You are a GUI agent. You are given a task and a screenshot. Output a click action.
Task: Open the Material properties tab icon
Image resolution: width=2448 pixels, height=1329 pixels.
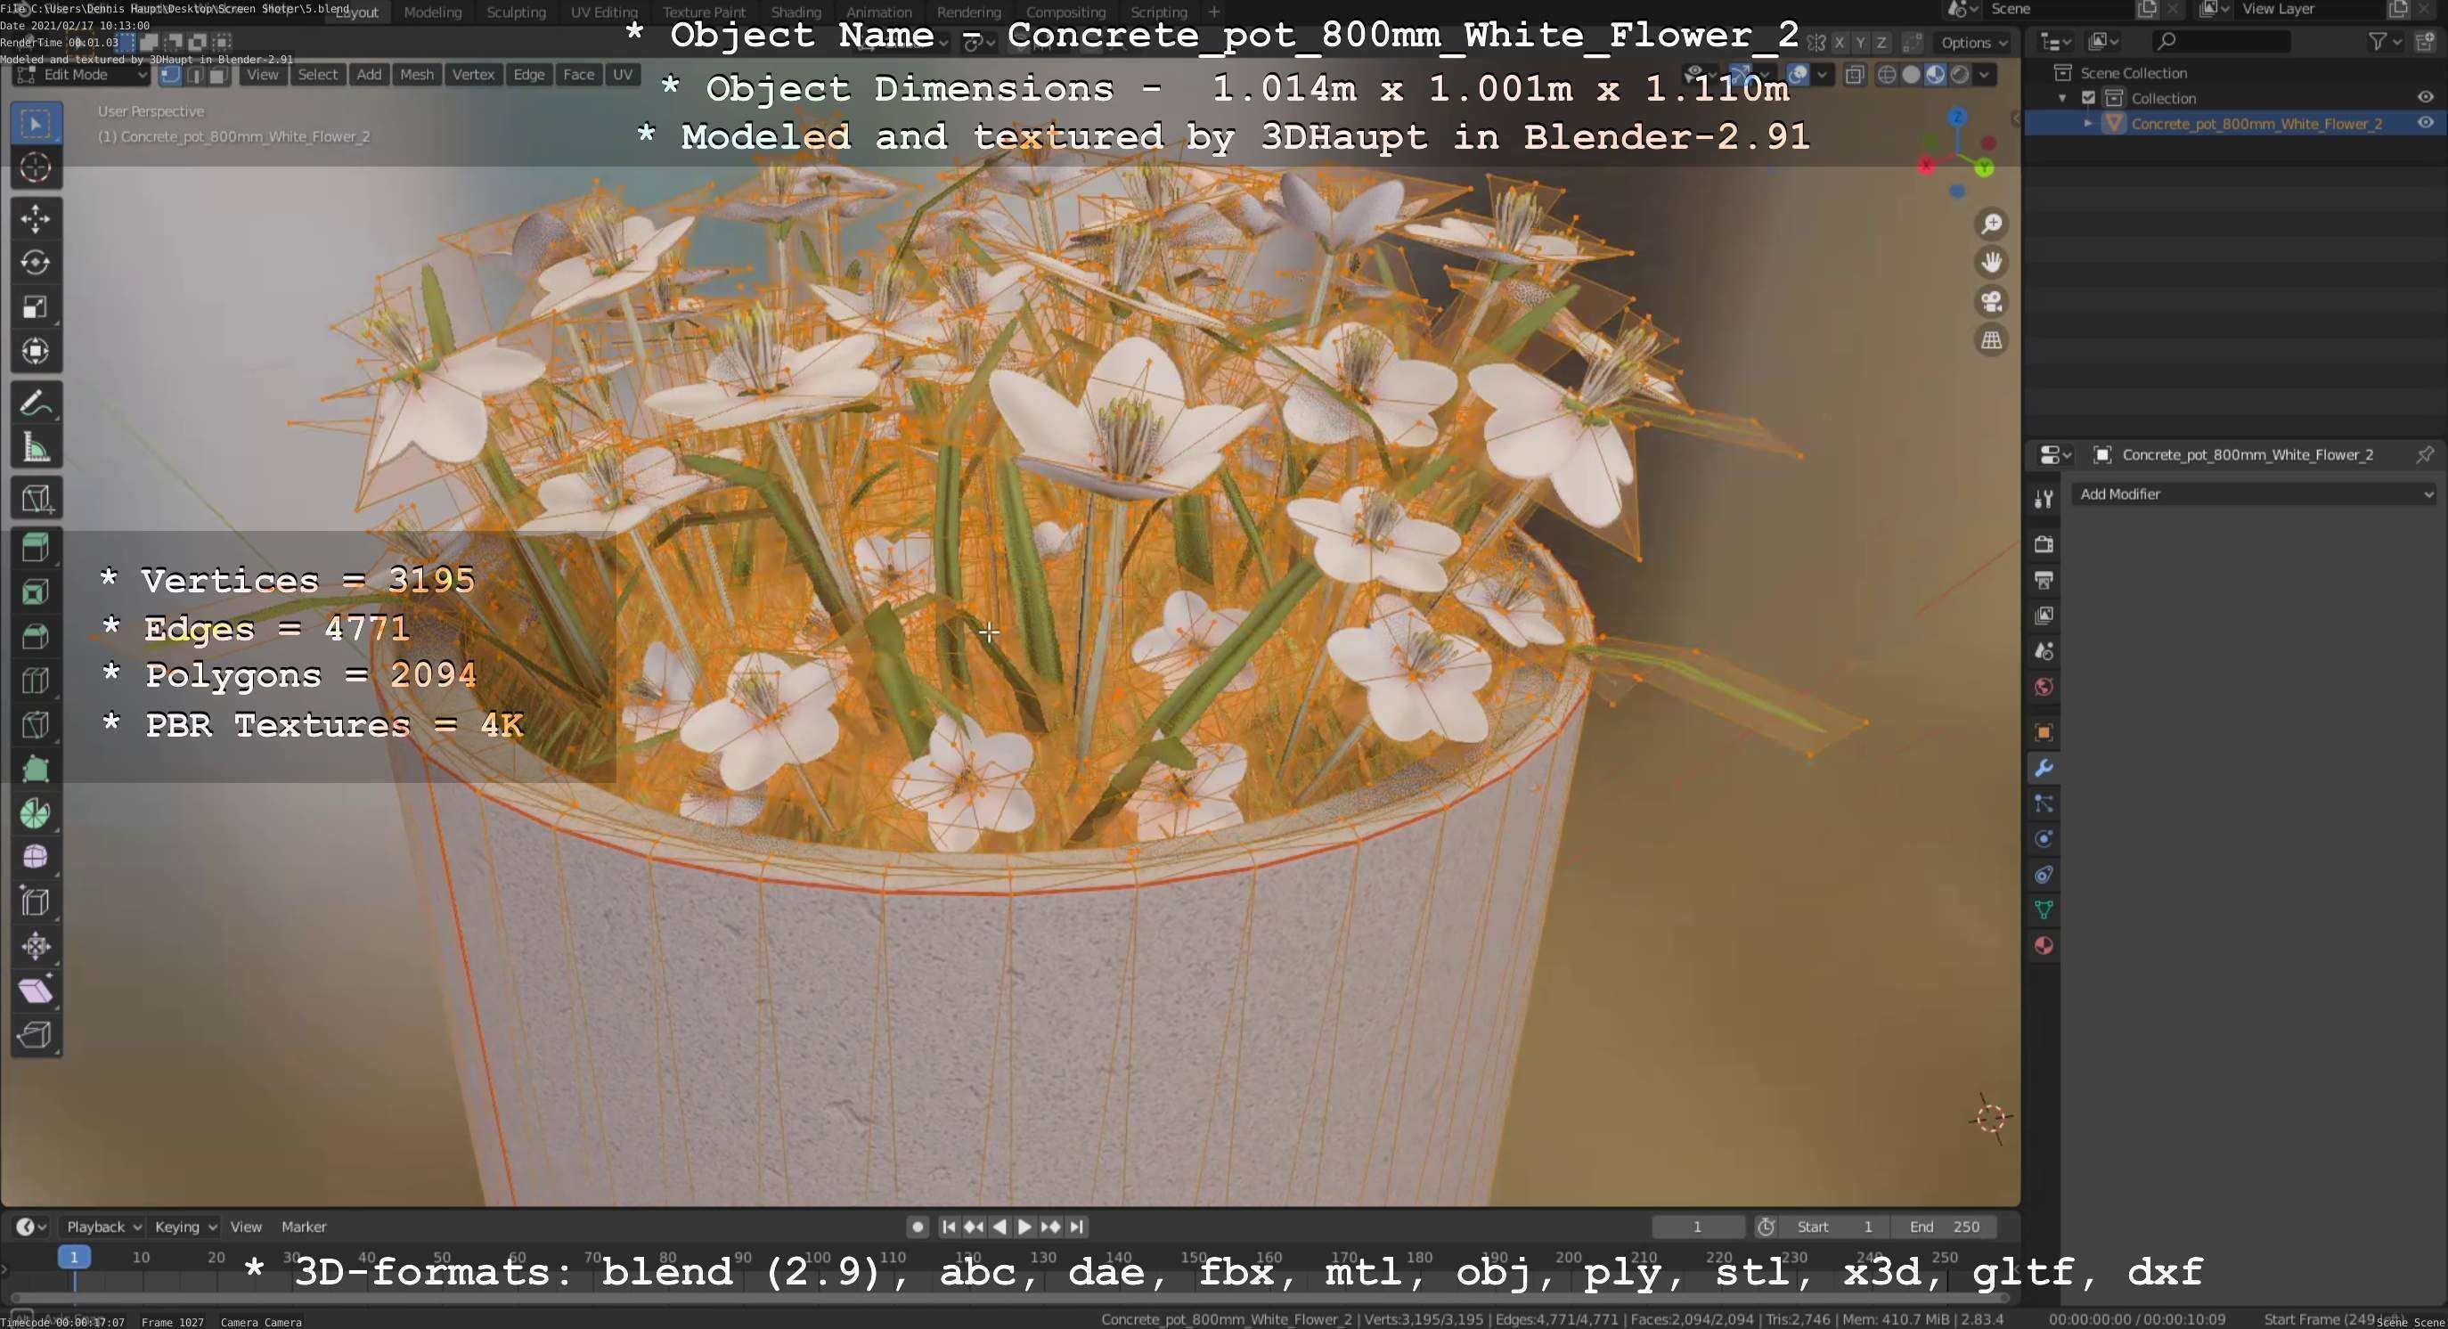(2044, 945)
